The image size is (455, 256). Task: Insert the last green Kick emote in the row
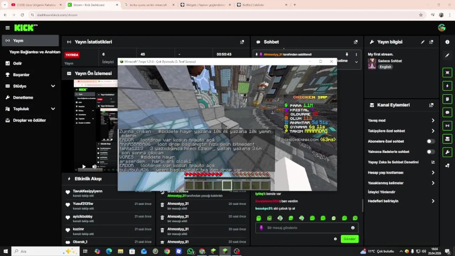click(x=355, y=218)
